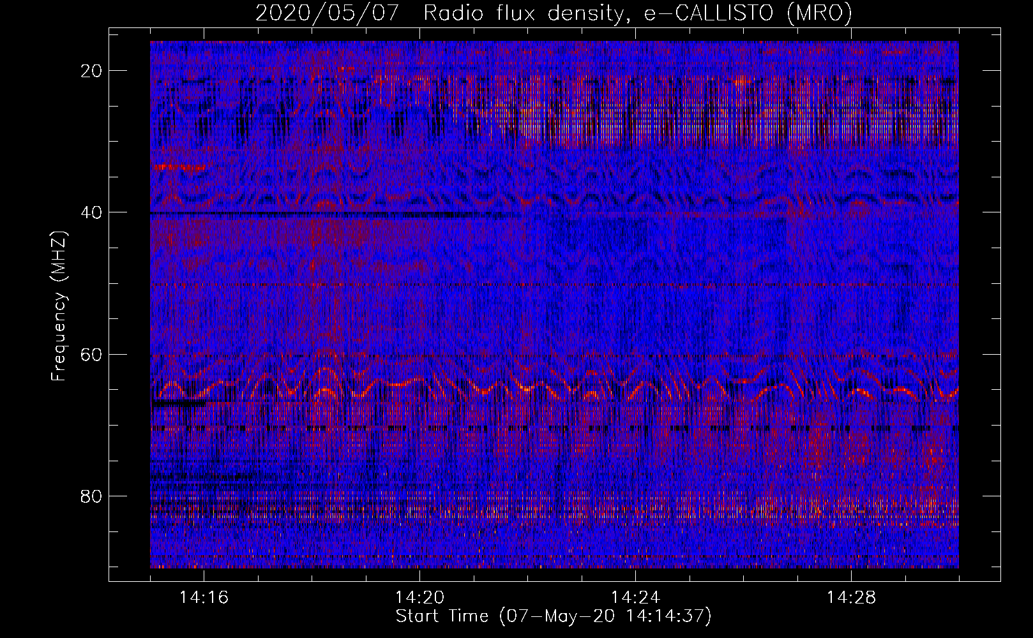Select the plot title with date 2020/05/07
Screen dimensions: 1033x638
554,13
